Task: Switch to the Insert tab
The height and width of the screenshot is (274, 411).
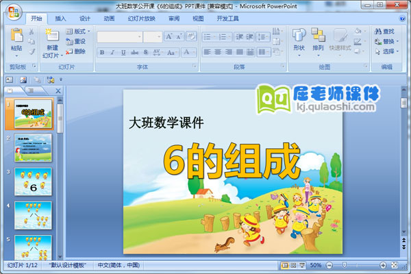Action: click(60, 18)
